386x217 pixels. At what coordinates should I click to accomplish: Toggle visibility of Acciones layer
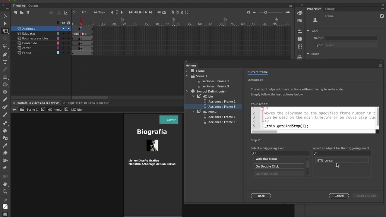(x=63, y=29)
